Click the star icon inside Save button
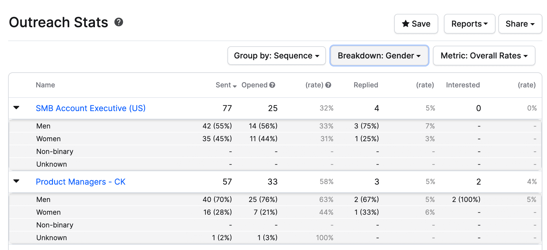The image size is (547, 250). (x=405, y=24)
